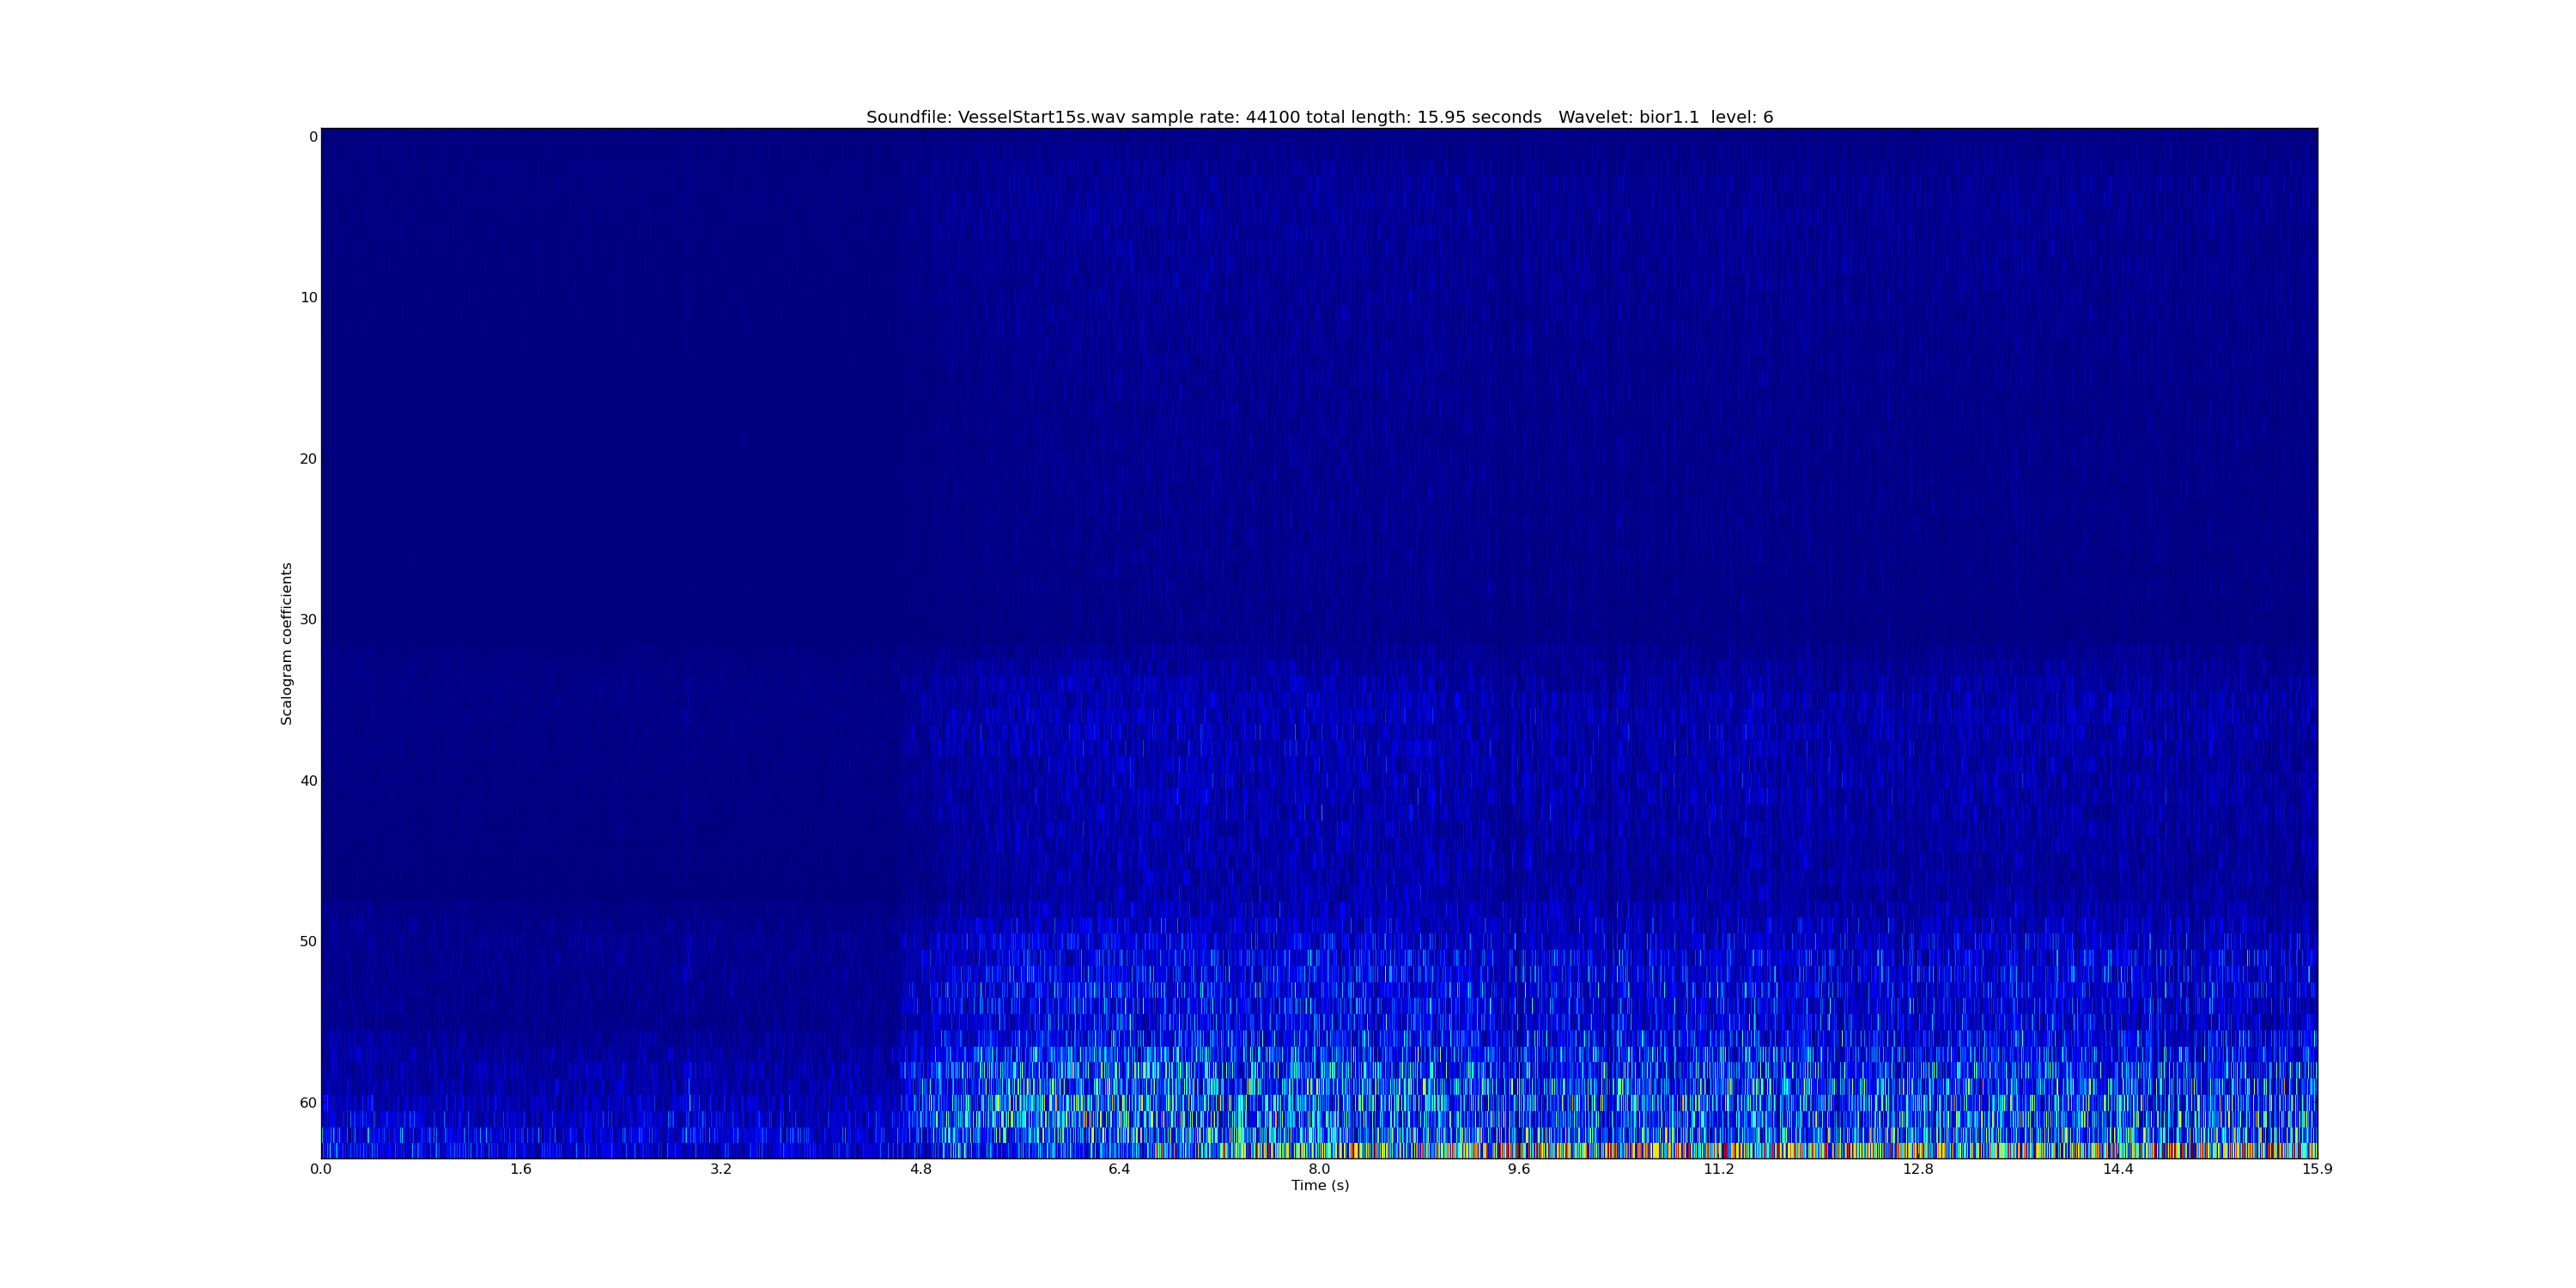The width and height of the screenshot is (2576, 1288).
Task: Click the 9.6 time tick label
Action: coord(1518,1169)
